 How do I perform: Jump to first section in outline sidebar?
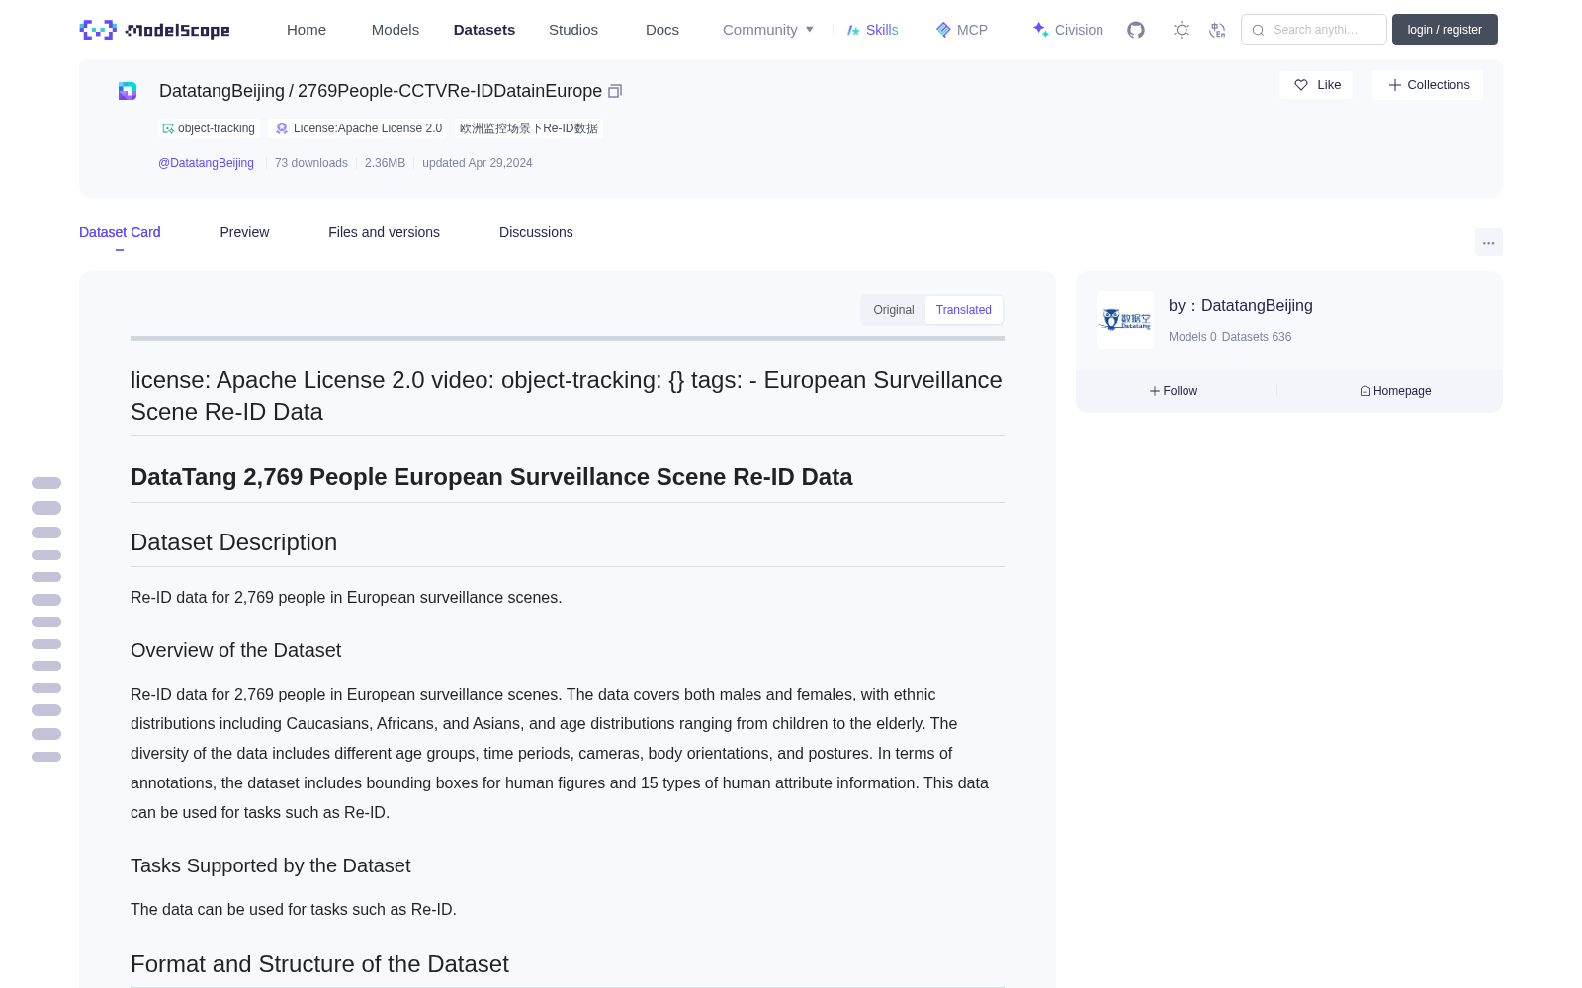tap(46, 483)
